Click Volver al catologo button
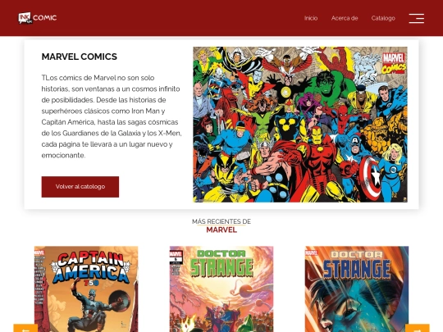This screenshot has height=332, width=443. [80, 187]
